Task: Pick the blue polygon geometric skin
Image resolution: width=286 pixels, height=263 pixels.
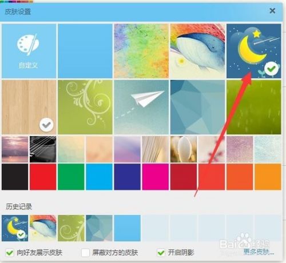Action: click(x=197, y=107)
